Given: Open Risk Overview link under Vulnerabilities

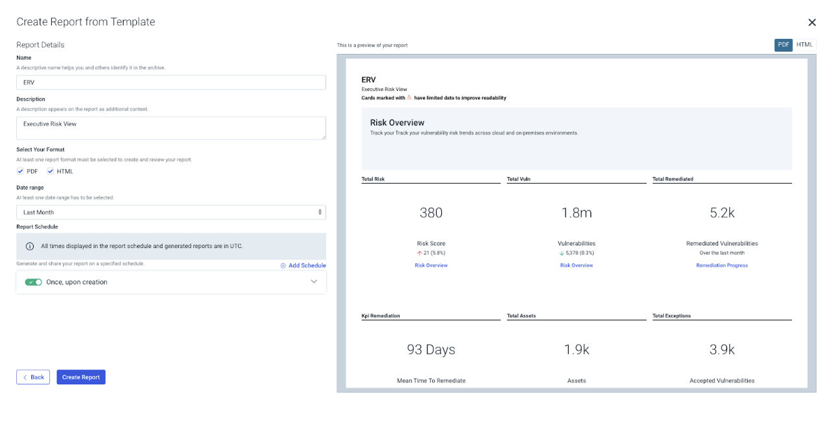Looking at the screenshot, I should click(x=576, y=266).
